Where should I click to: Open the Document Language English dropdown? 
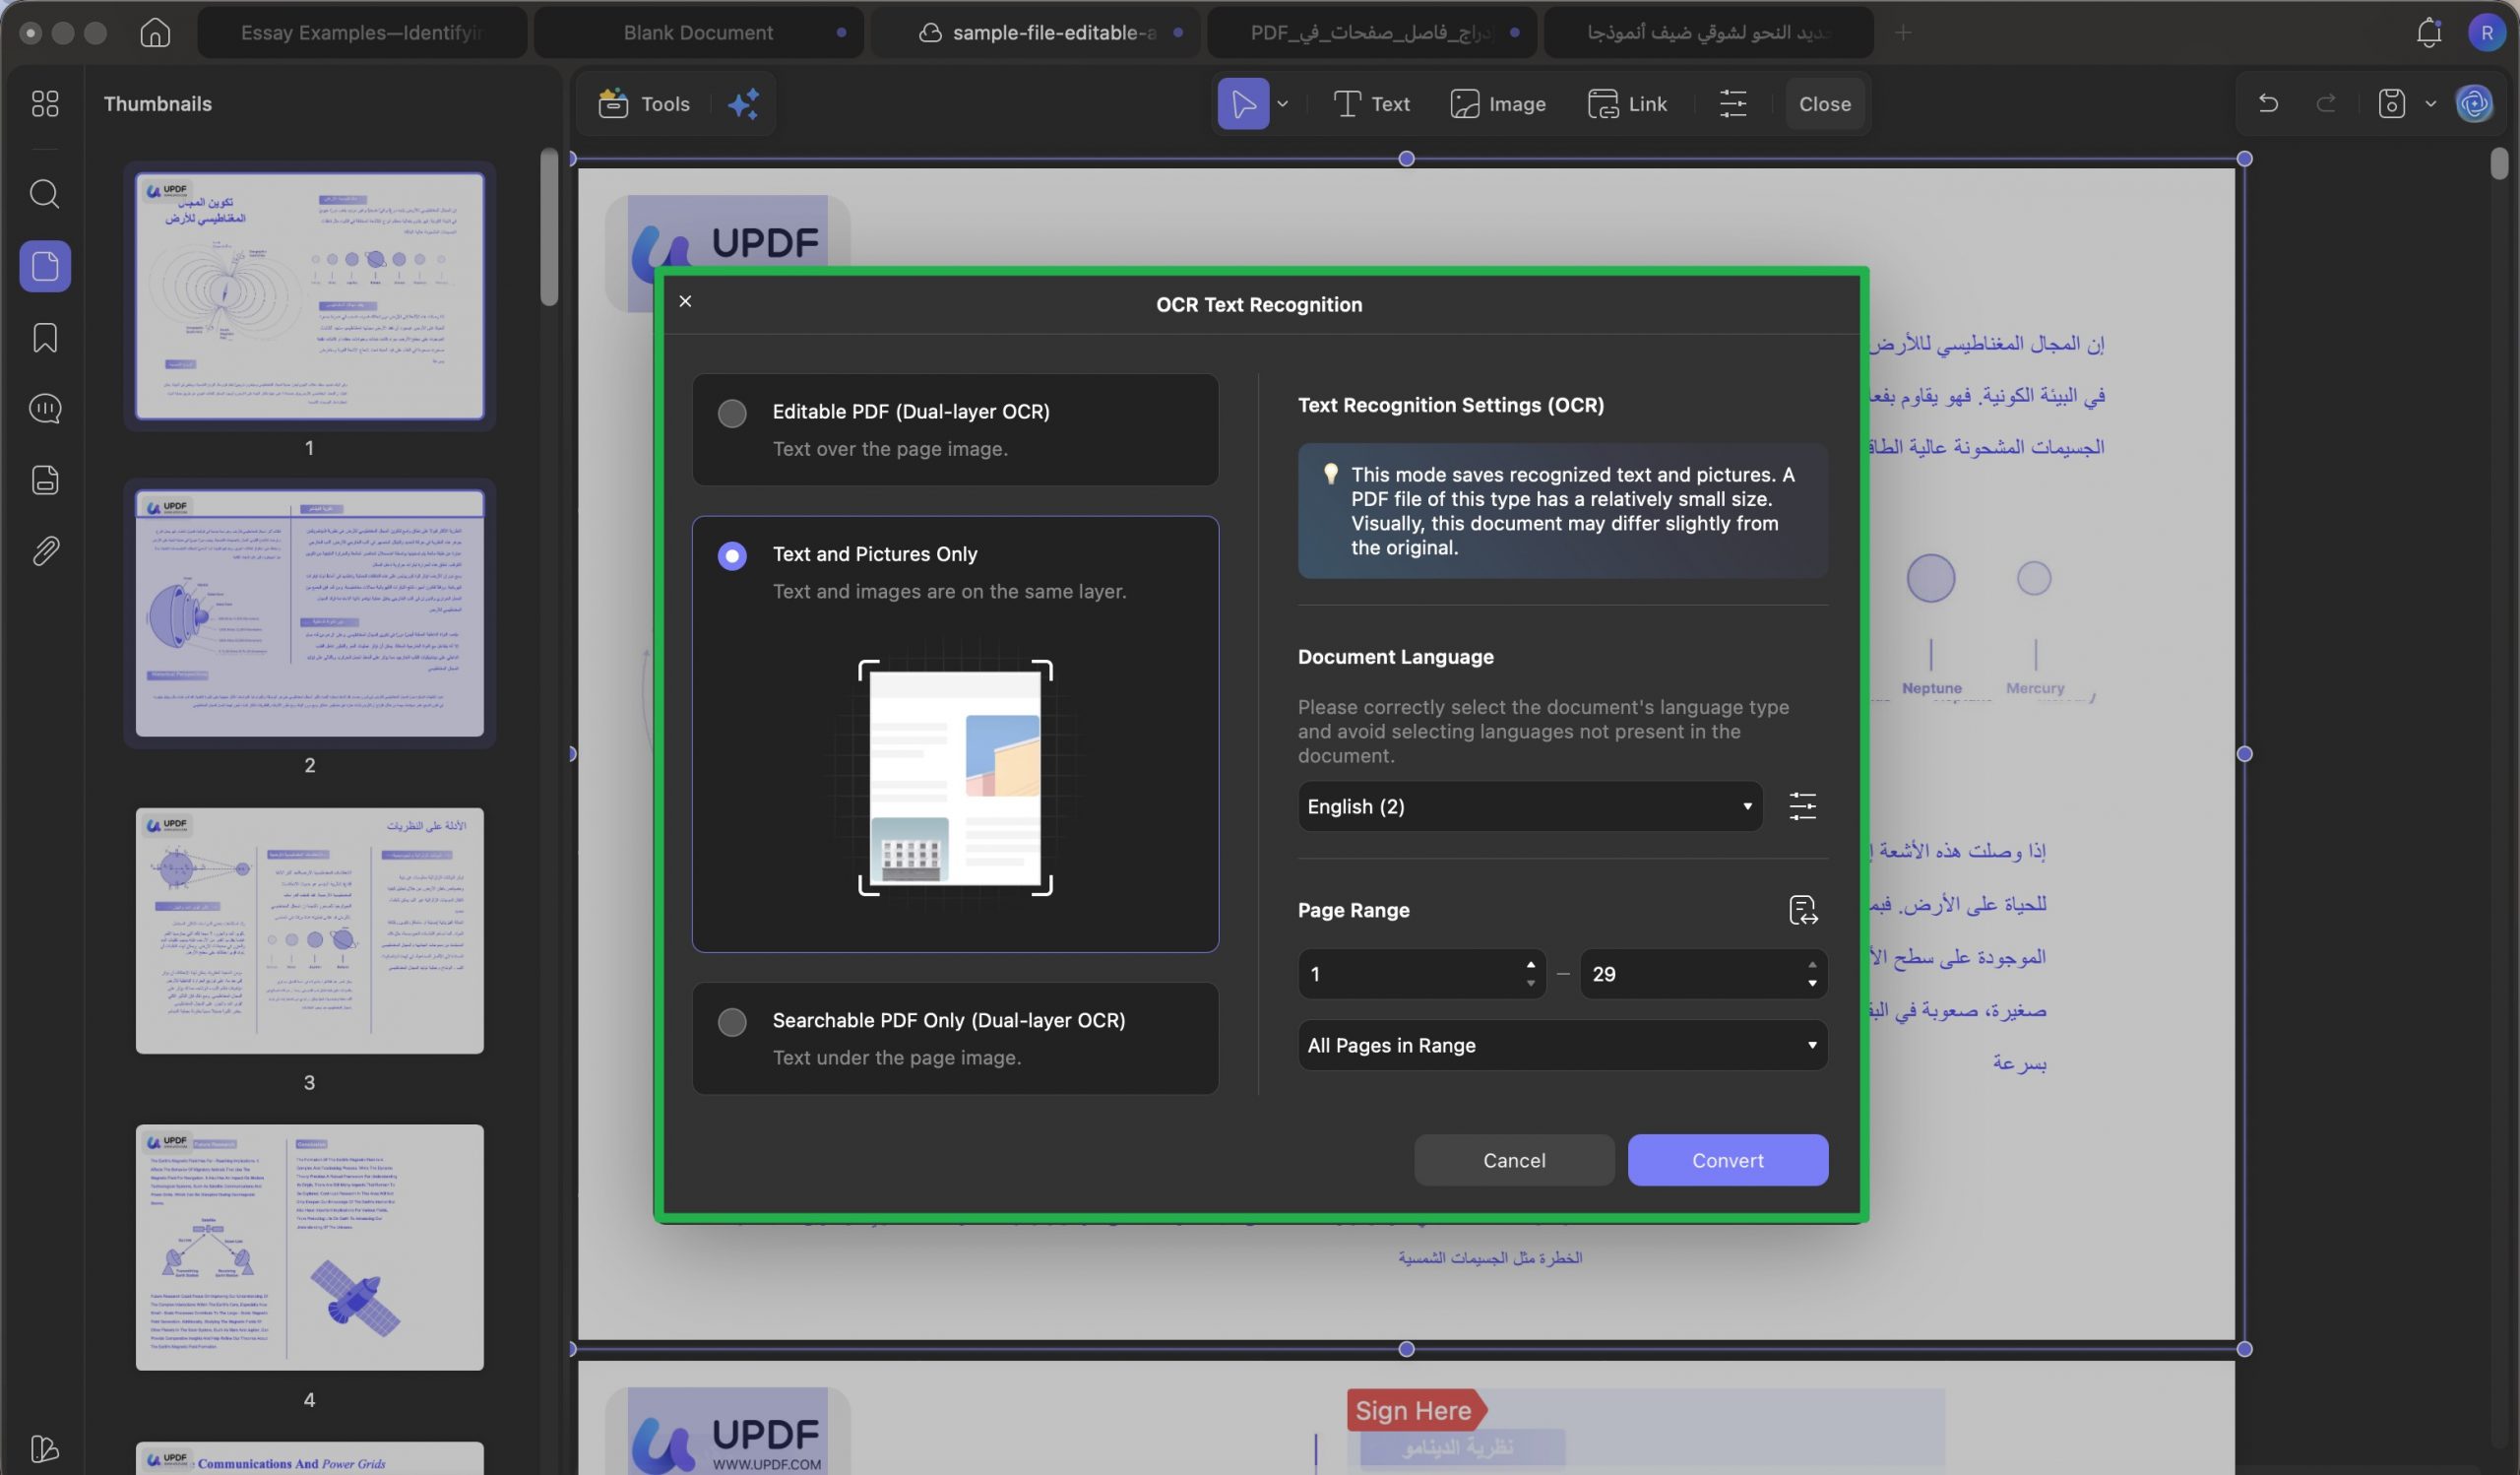1530,806
